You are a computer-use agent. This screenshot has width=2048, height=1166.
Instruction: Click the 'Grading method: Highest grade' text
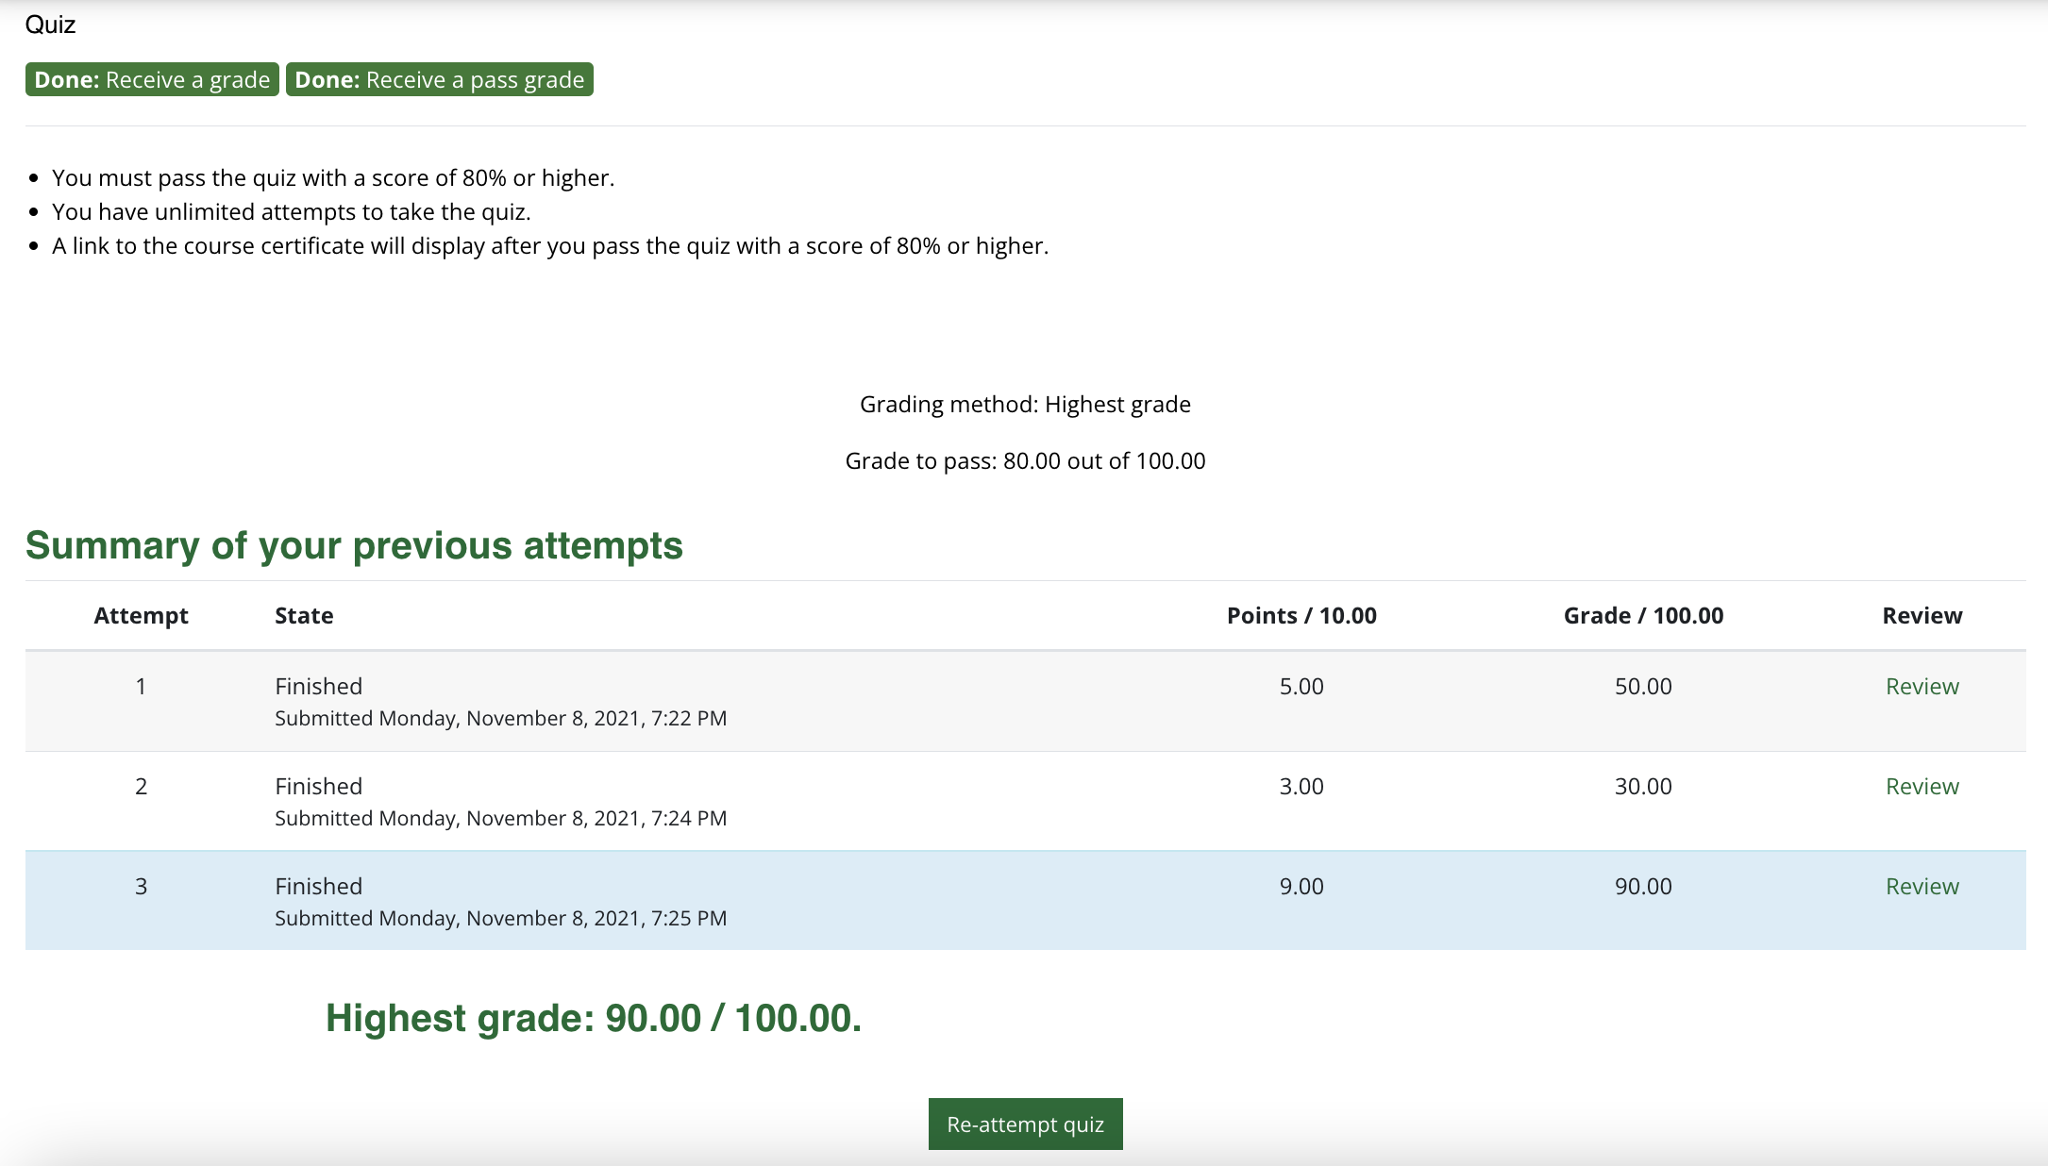click(x=1025, y=404)
